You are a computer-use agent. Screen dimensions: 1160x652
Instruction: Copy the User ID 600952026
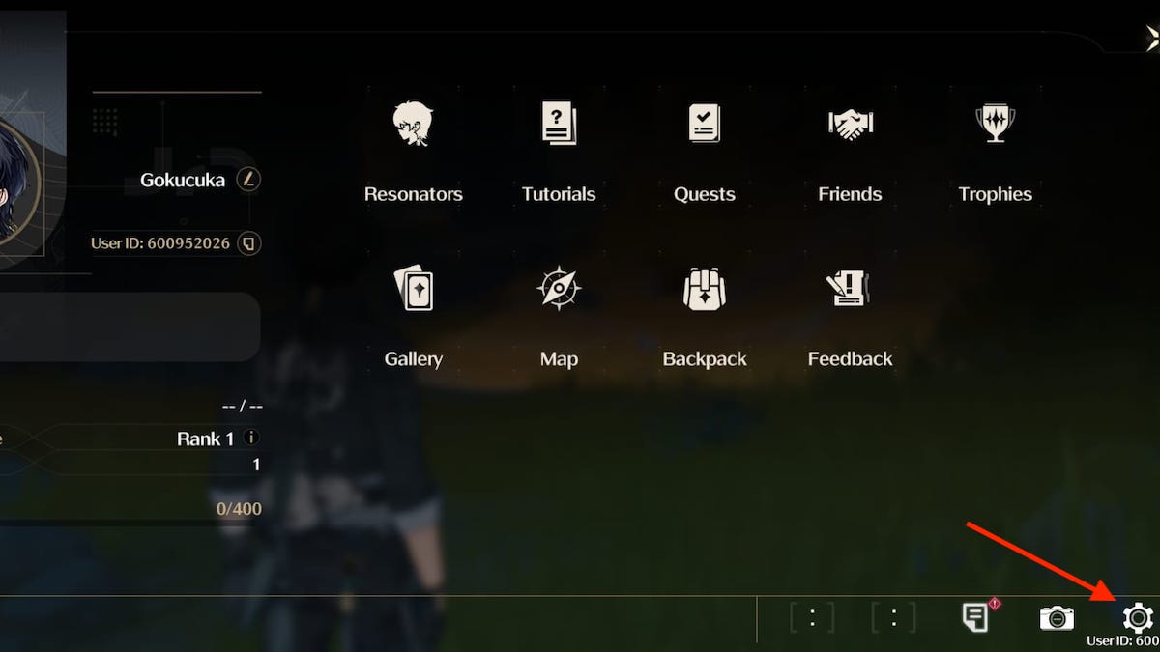[249, 242]
